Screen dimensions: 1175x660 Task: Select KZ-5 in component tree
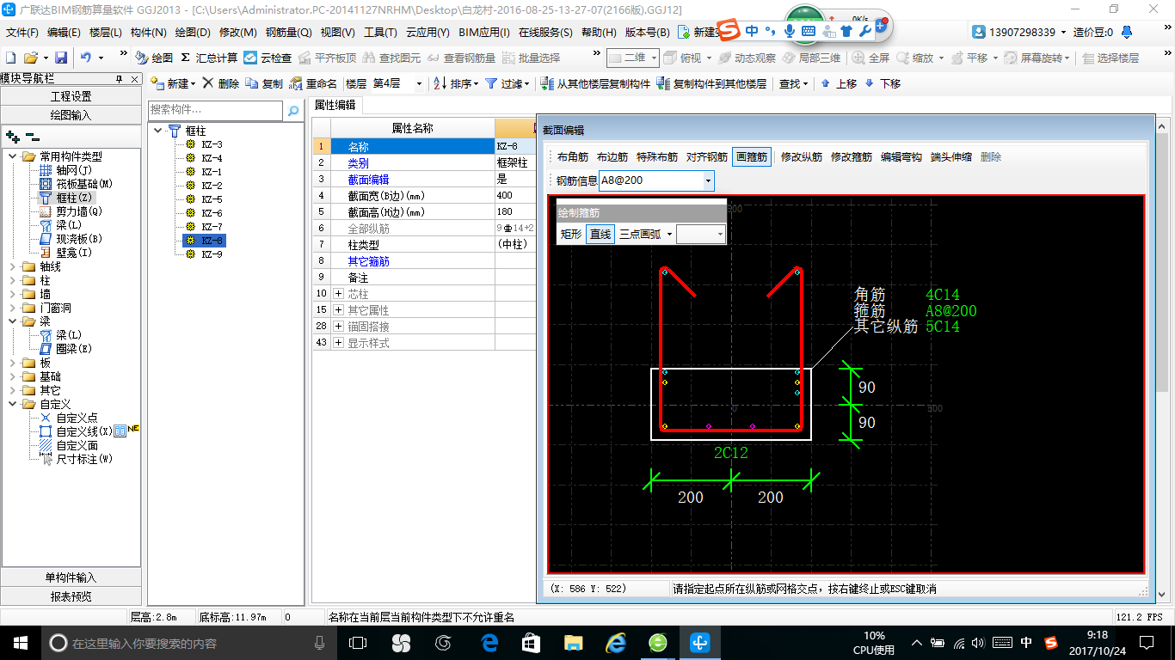click(x=212, y=199)
